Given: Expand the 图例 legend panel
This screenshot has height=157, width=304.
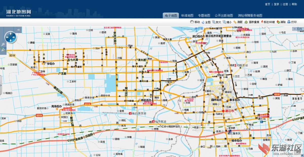Looking at the screenshot, I should [298, 29].
